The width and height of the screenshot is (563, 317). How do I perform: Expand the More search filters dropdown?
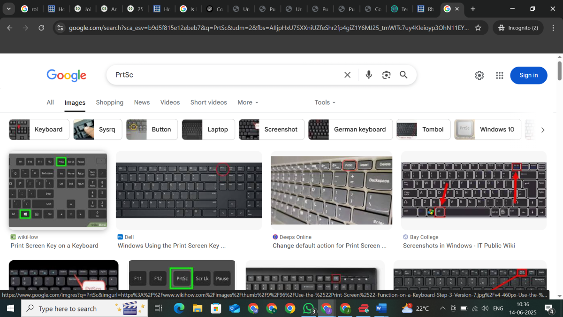pos(248,102)
